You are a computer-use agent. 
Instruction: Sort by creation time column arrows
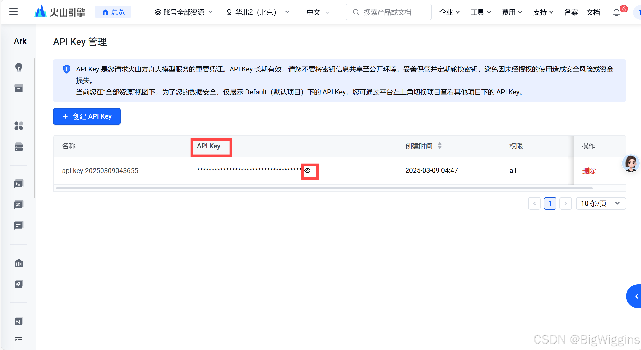point(440,146)
